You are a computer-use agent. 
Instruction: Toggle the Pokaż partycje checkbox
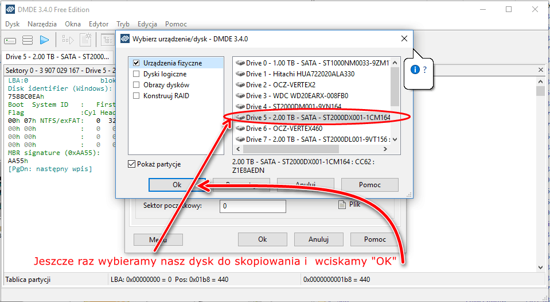click(133, 164)
